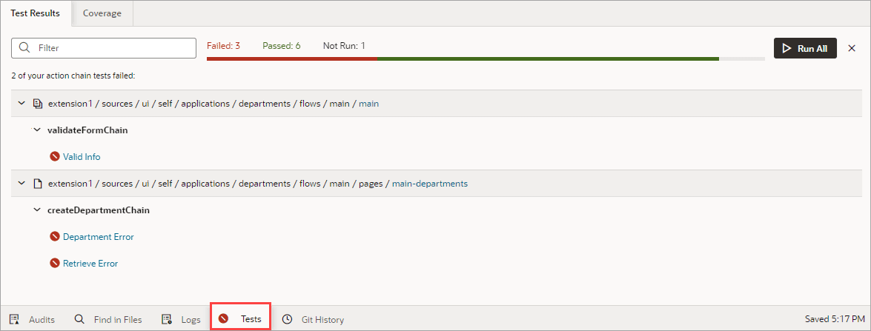The image size is (871, 331).
Task: Open Find in Files magnifier icon
Action: (x=79, y=319)
